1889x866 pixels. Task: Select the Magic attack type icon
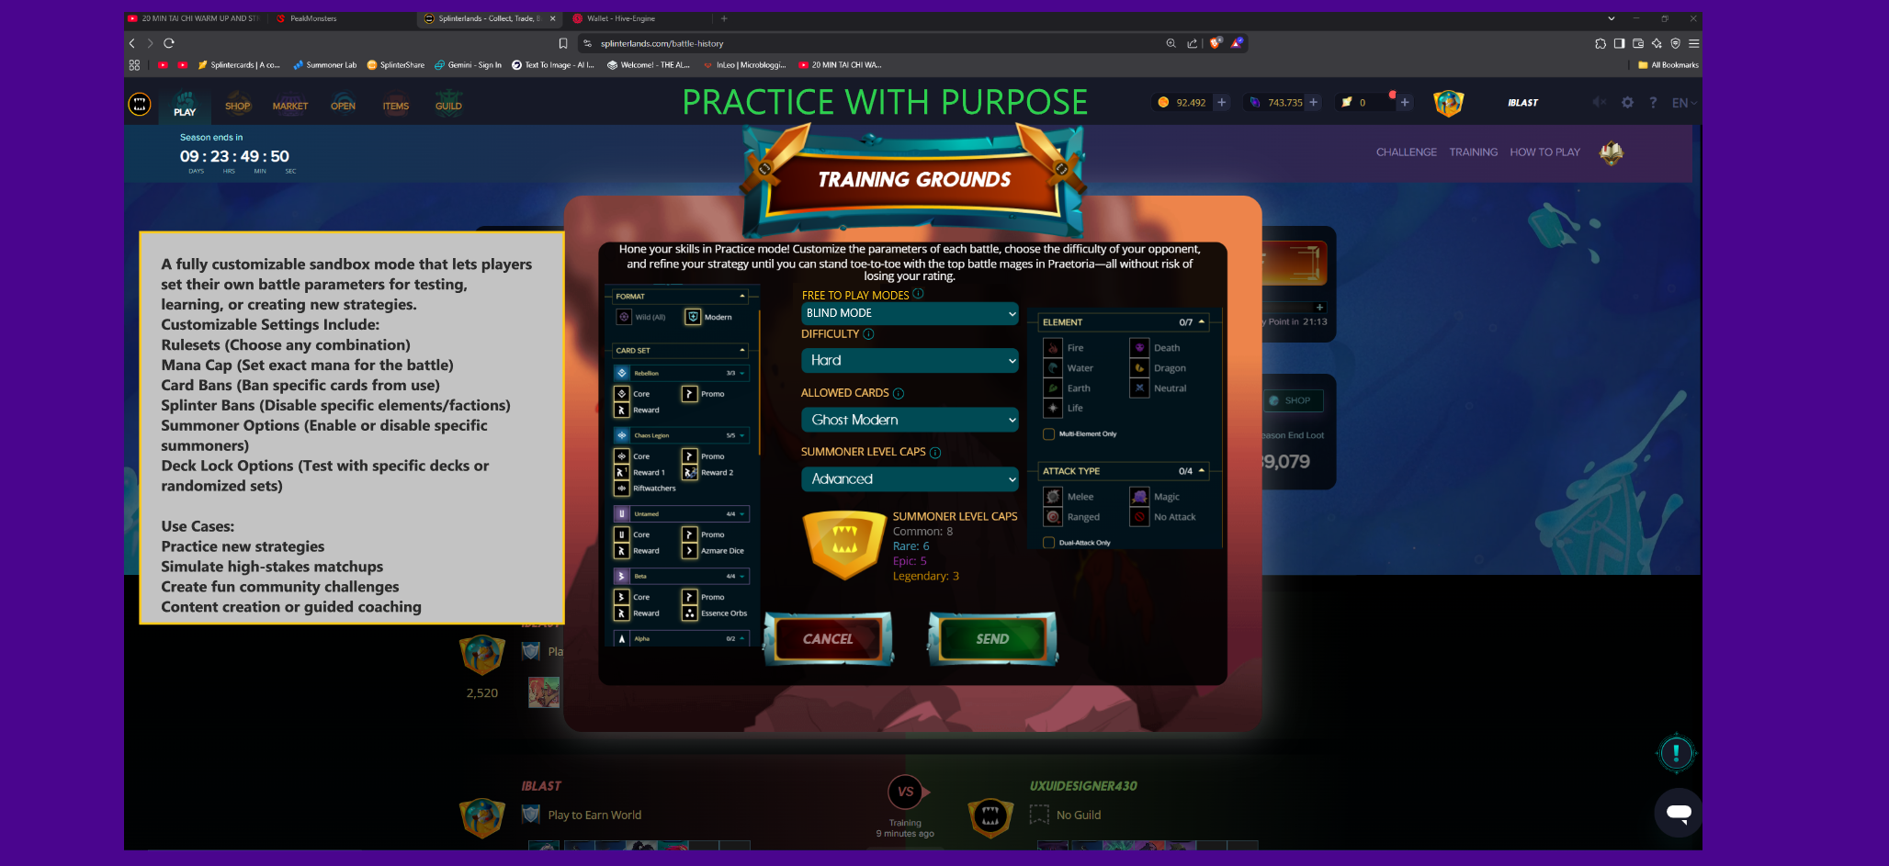tap(1139, 497)
